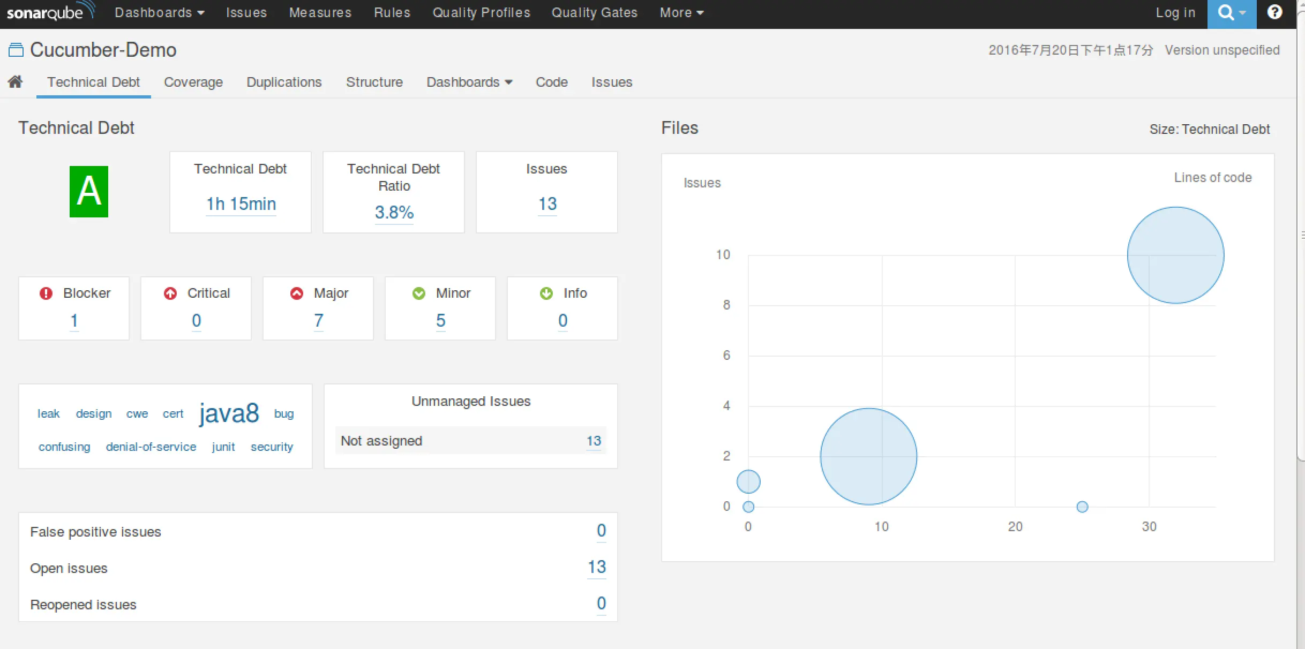This screenshot has height=649, width=1305.
Task: Expand the More menu in header
Action: click(681, 12)
